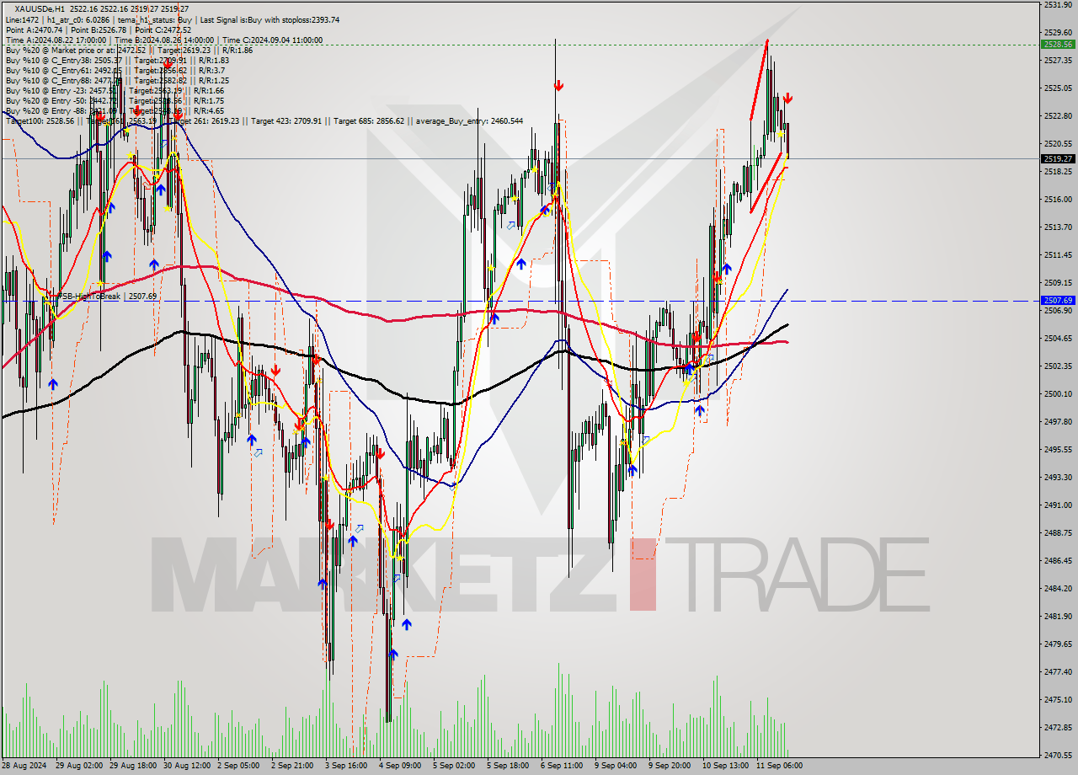Click the 2484.20 price axis label

(x=1058, y=588)
